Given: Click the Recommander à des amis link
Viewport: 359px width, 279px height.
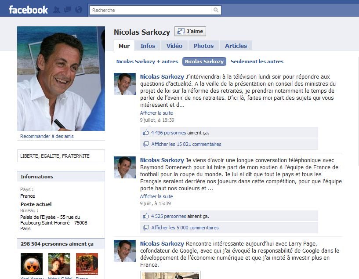Looking at the screenshot, I should [47, 136].
